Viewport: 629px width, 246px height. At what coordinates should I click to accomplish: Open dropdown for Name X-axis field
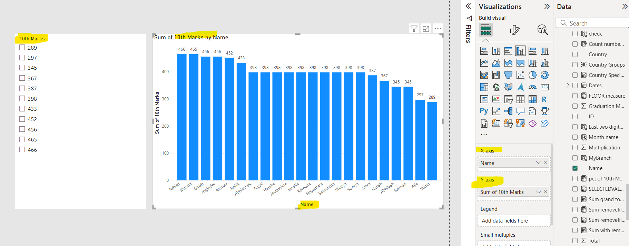point(538,163)
